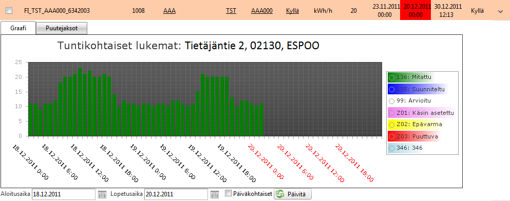Open the TST link
The width and height of the screenshot is (510, 201).
coord(231,11)
